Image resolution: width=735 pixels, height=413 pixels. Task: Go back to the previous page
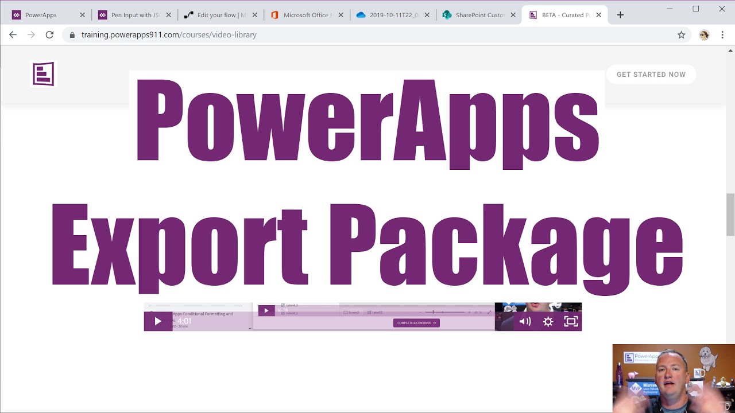click(x=13, y=35)
